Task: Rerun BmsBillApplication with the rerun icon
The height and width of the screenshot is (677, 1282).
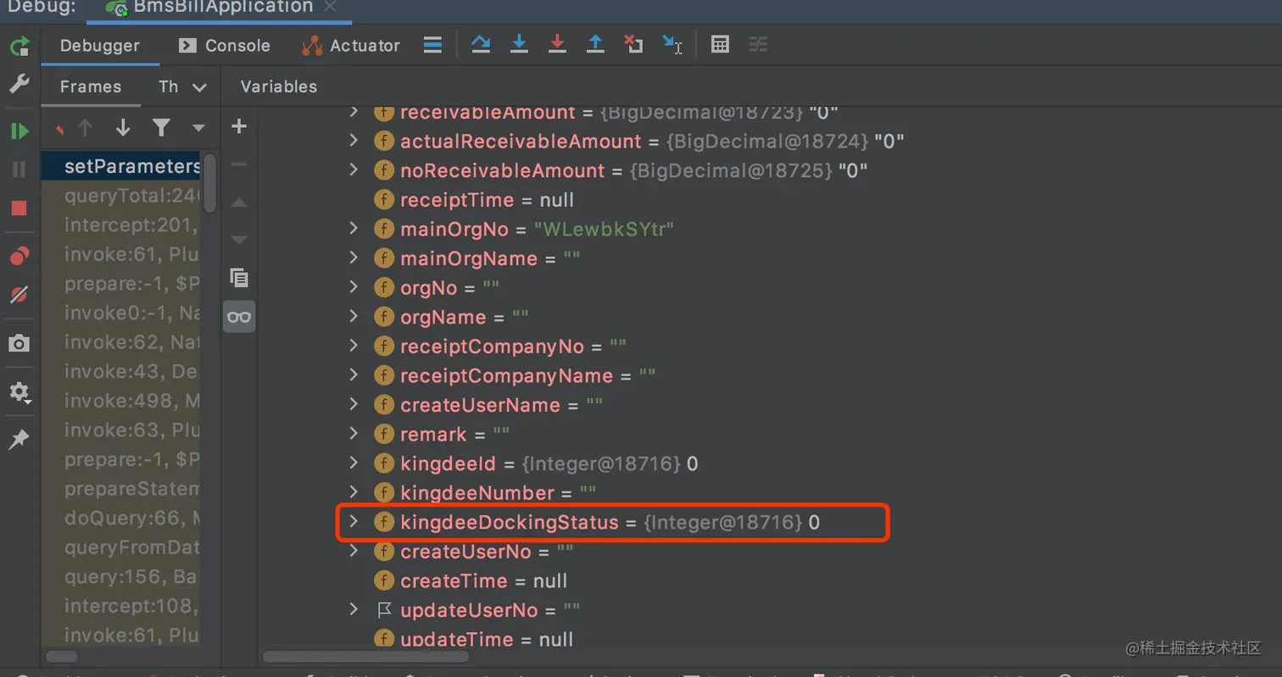Action: 19,46
